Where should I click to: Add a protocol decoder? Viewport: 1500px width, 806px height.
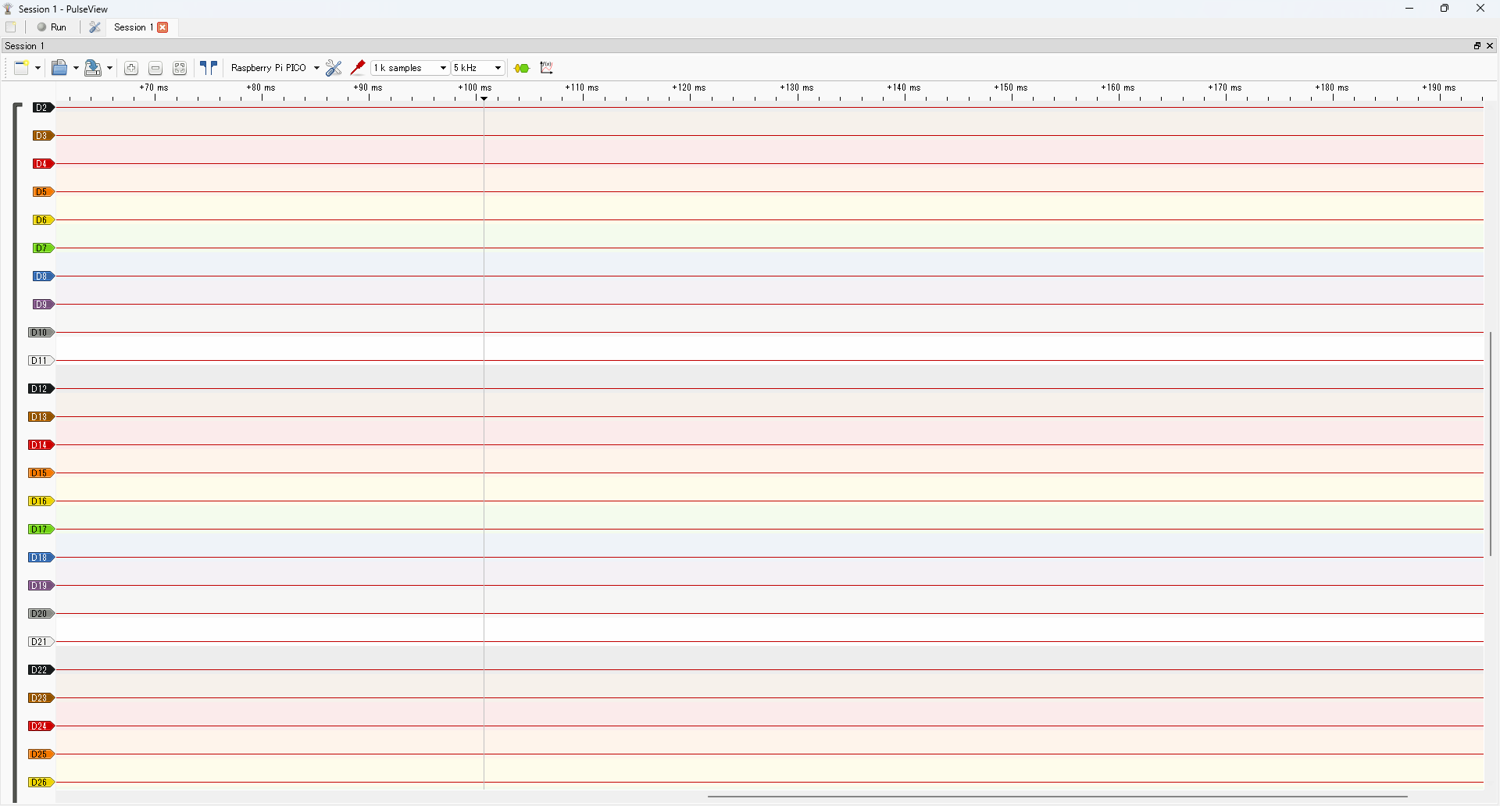[522, 68]
